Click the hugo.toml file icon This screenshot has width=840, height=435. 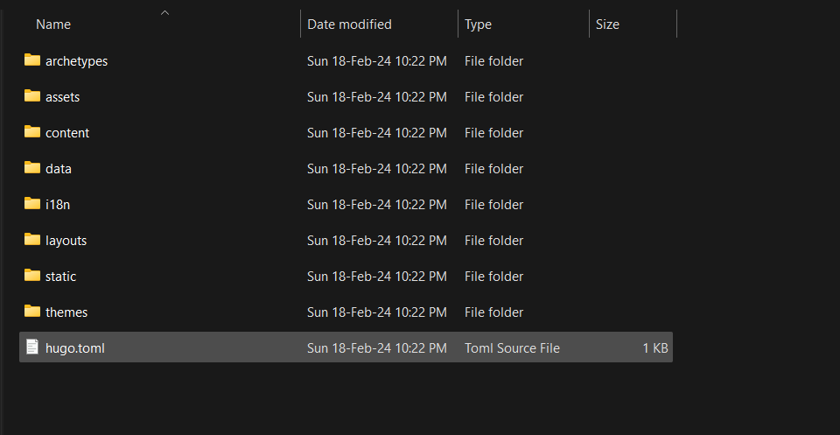pos(32,347)
